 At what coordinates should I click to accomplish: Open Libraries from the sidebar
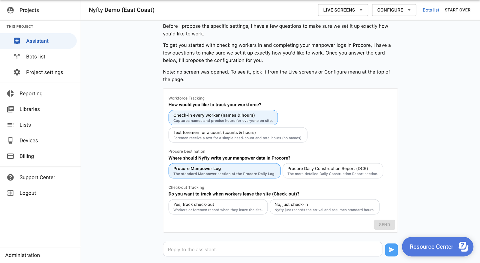(40, 109)
